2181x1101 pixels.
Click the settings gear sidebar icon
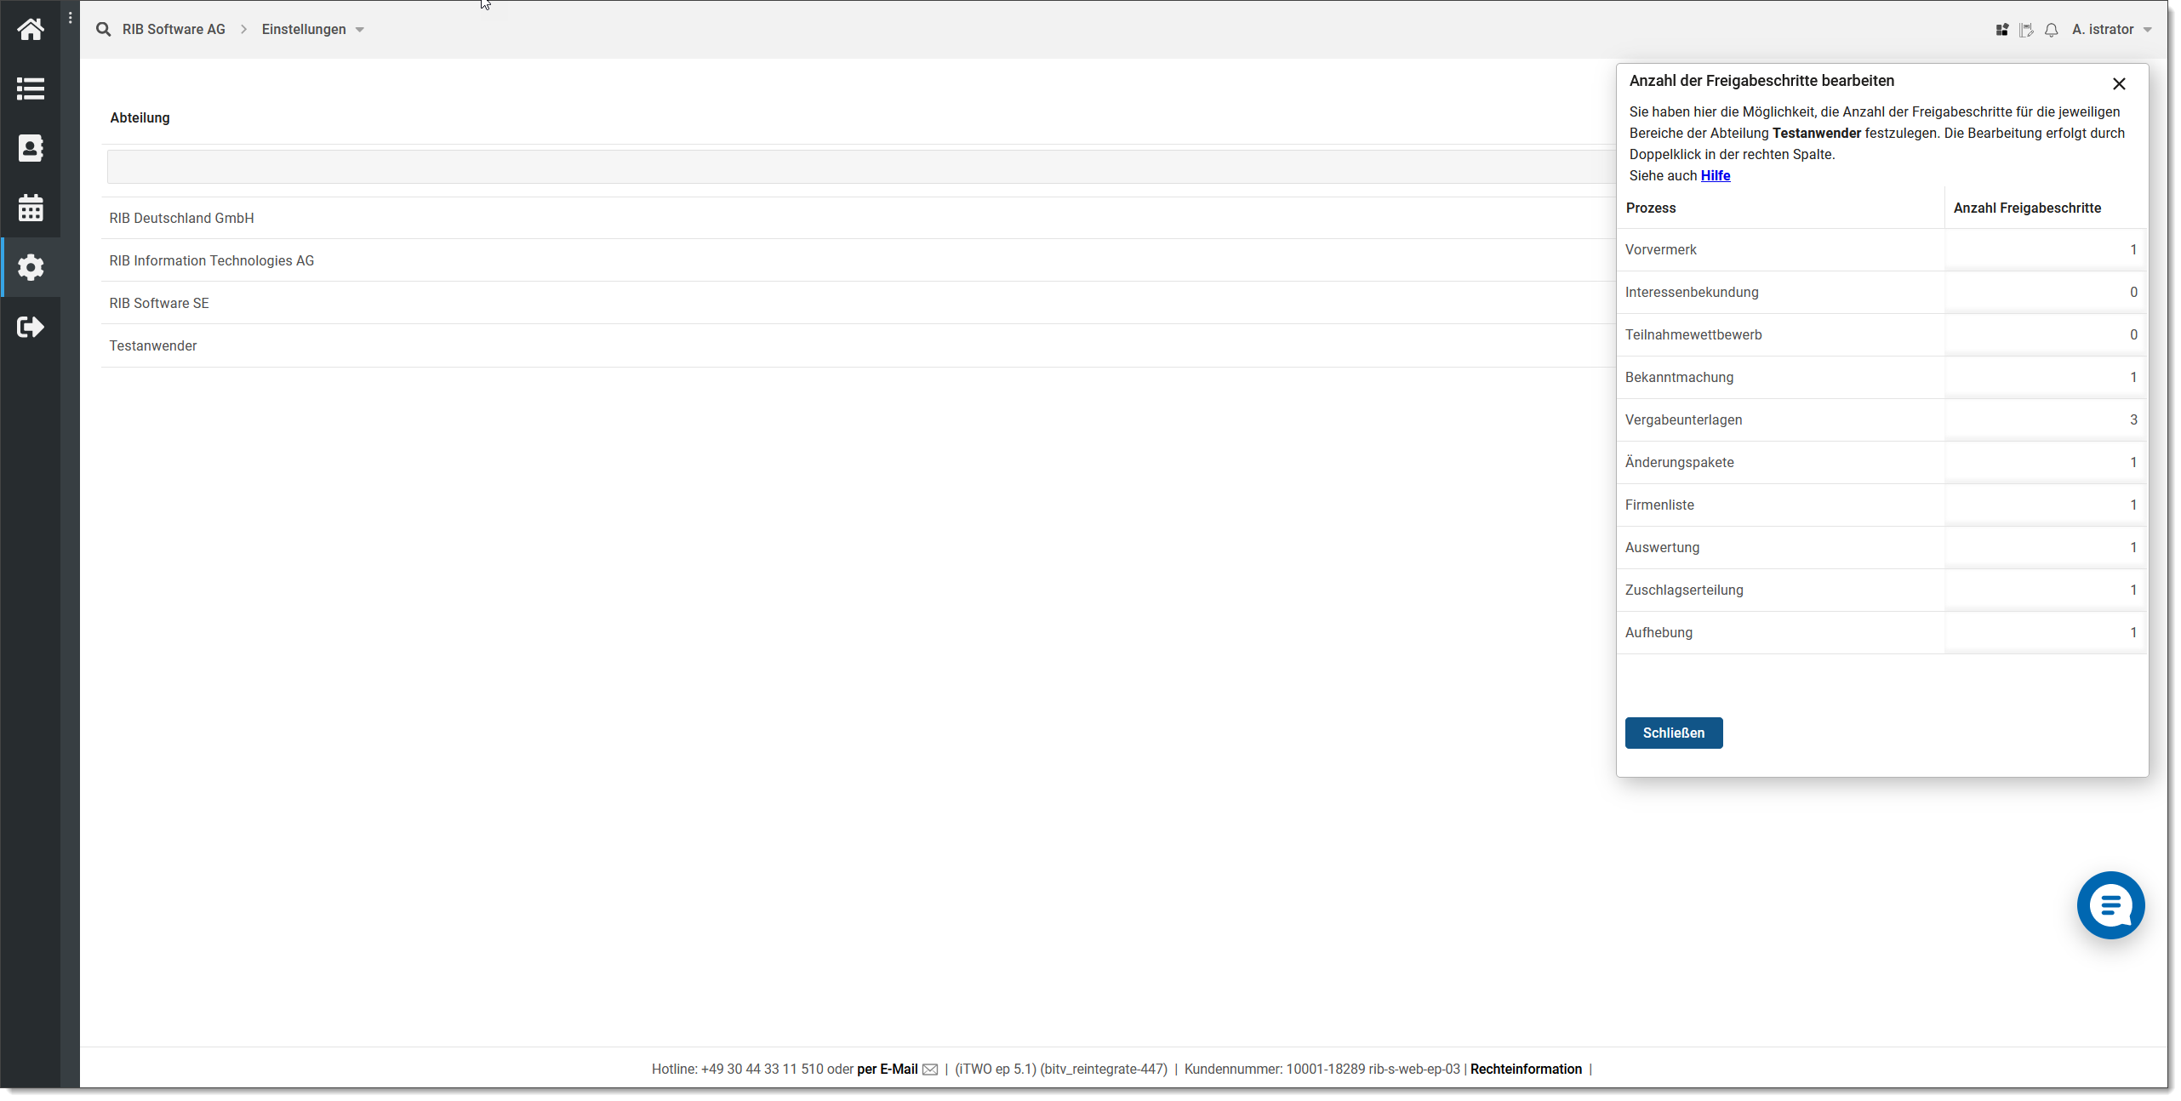(31, 267)
